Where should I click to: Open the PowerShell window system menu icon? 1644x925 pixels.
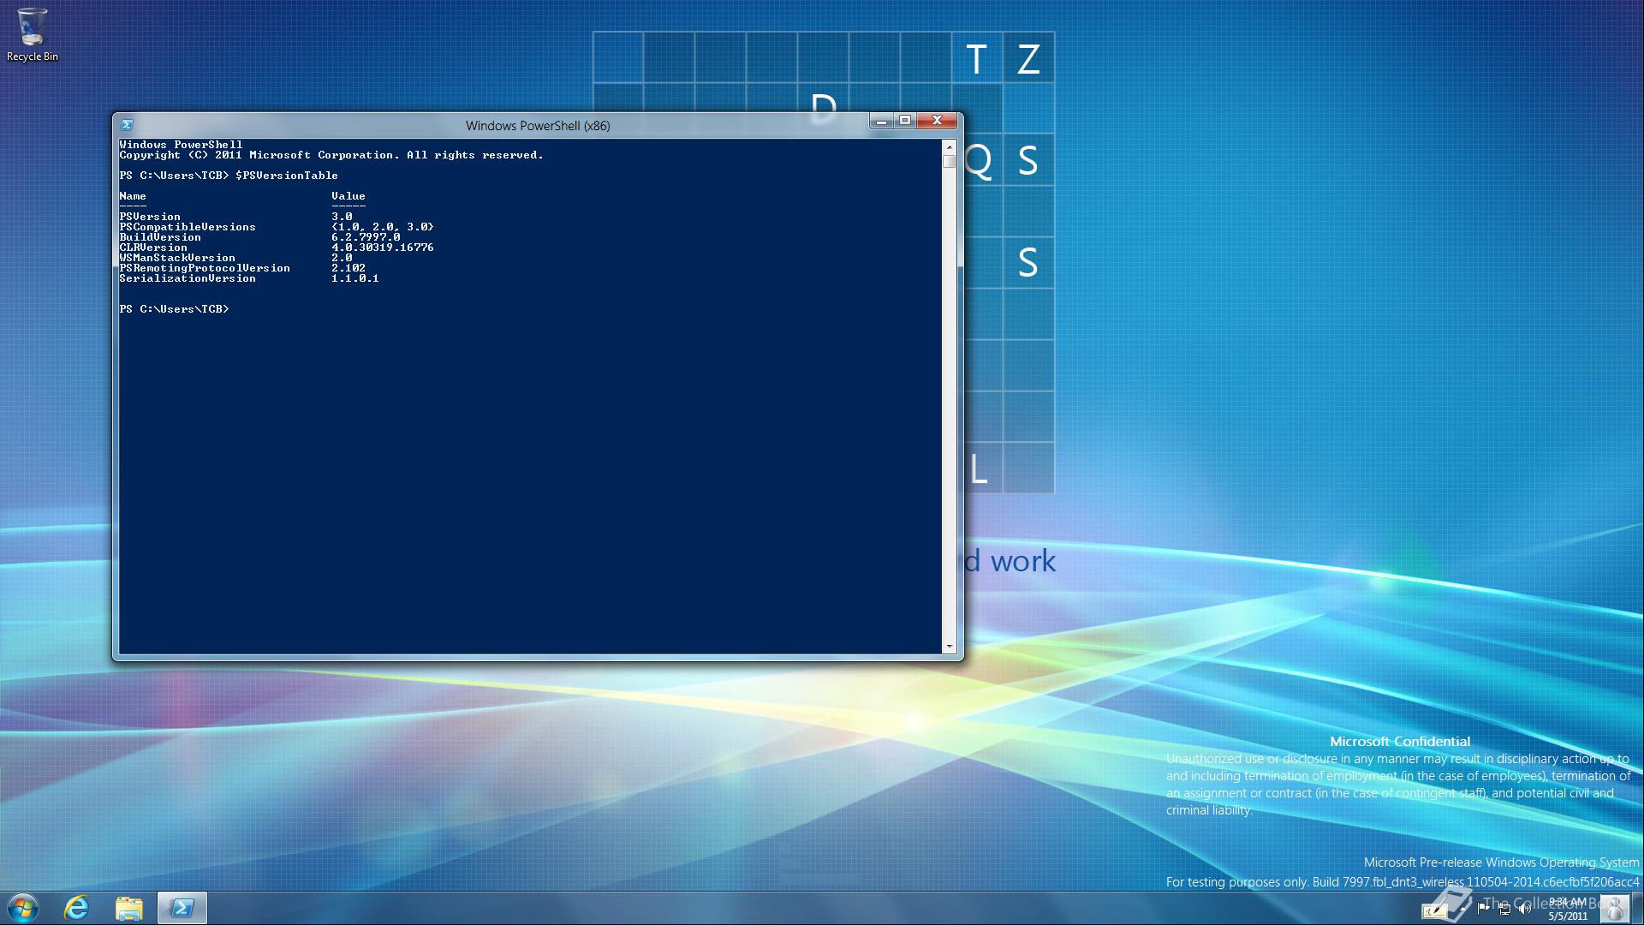pyautogui.click(x=127, y=125)
